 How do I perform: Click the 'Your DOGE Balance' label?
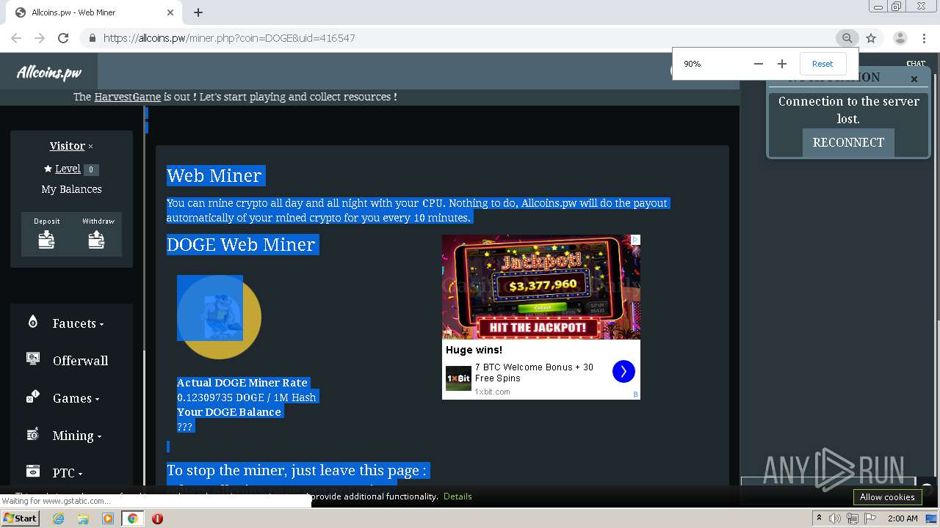(x=229, y=412)
